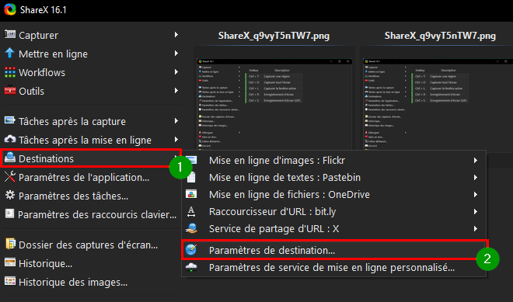Screen dimensions: 513x302
Task: Expand the OneDrive file uploader submenu arrow
Action: [476, 194]
